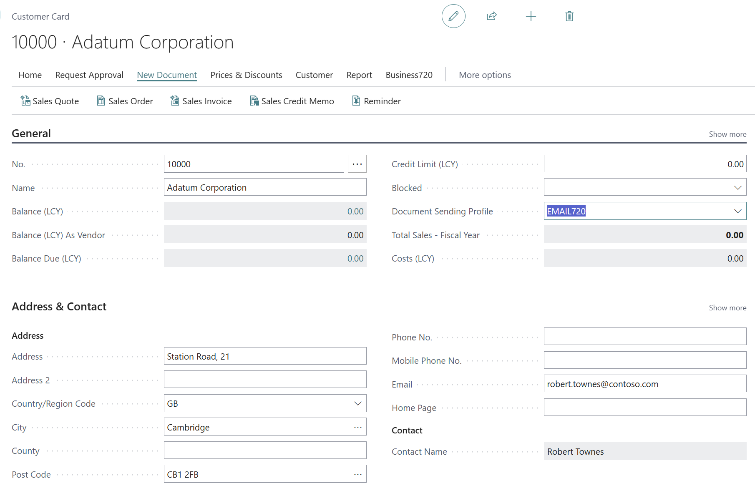Click the Costs (LCY) value

tap(735, 259)
